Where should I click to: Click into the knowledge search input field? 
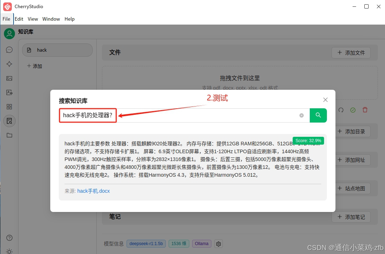coord(184,115)
